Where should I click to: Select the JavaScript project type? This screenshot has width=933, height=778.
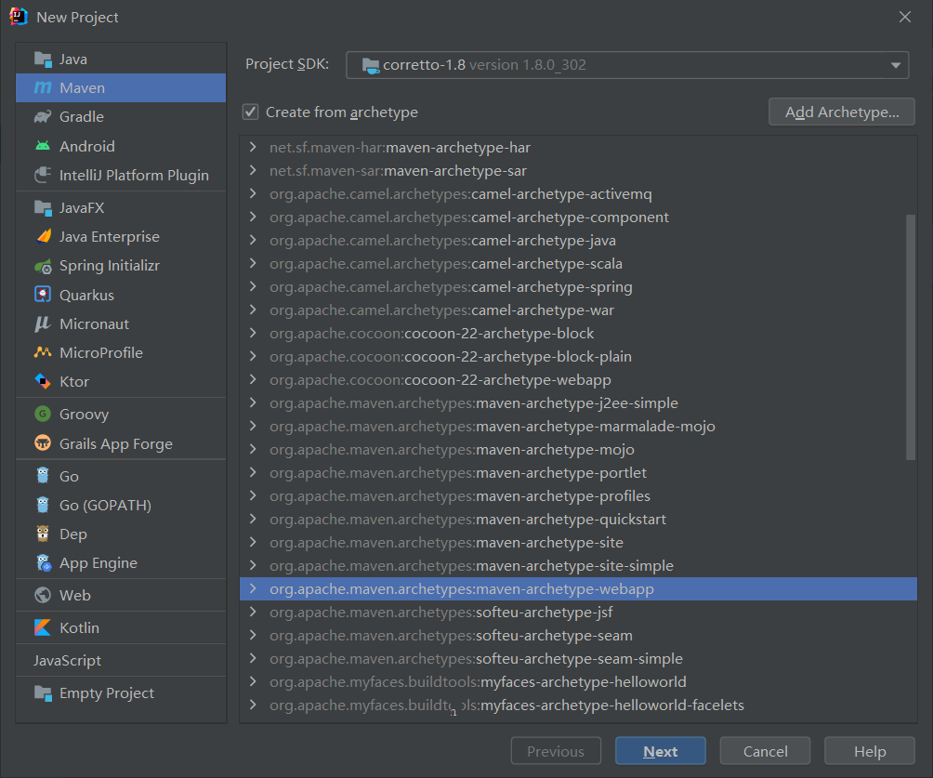(68, 660)
